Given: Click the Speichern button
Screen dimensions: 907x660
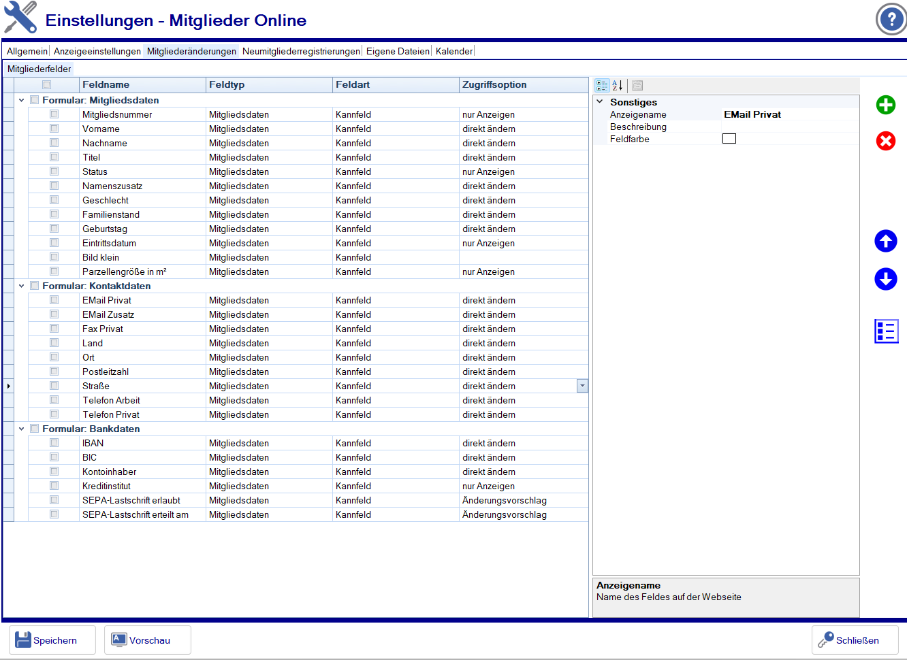Looking at the screenshot, I should (x=52, y=640).
